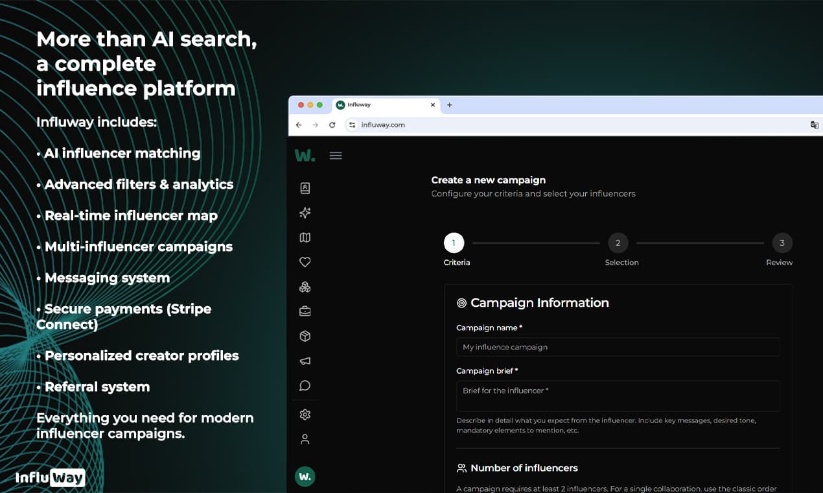Toggle the hamburger menu in app header
Image resolution: width=823 pixels, height=493 pixels.
pos(336,156)
